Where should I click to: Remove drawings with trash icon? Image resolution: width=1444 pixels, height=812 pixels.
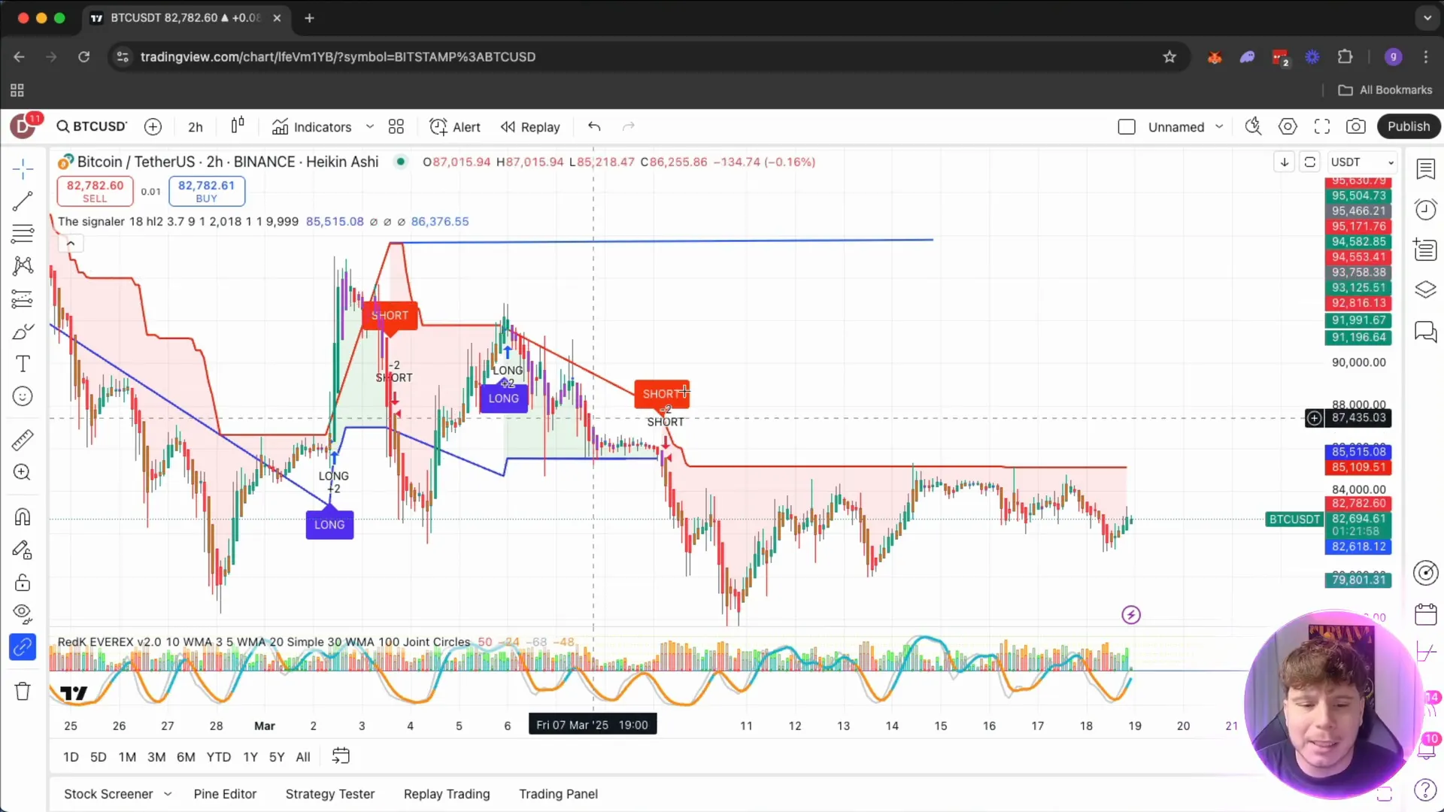coord(23,692)
